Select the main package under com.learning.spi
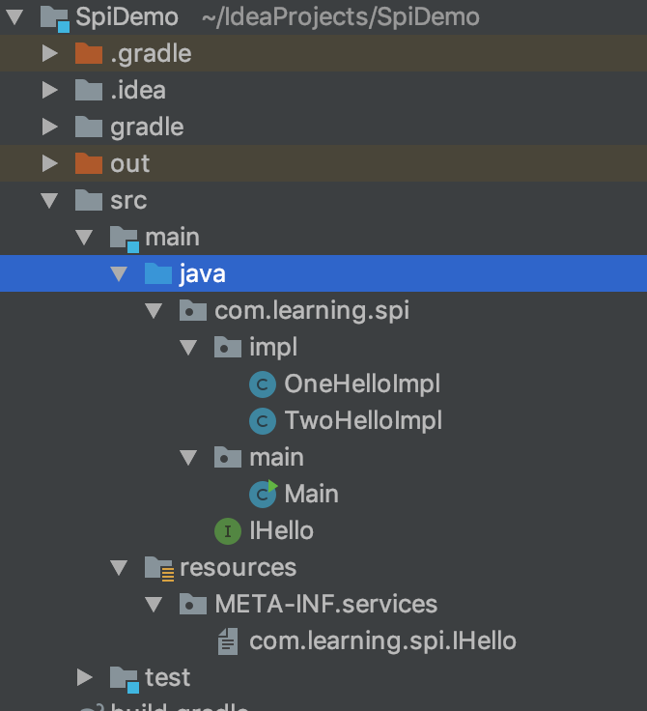 [x=276, y=458]
